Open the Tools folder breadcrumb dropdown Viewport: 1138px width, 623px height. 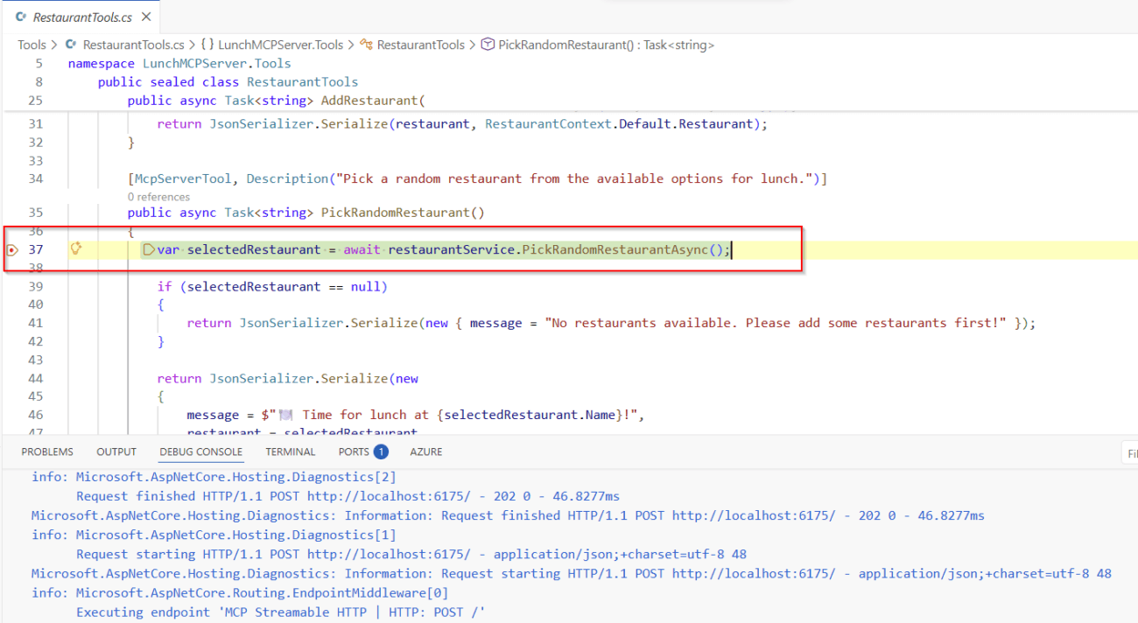pos(32,45)
